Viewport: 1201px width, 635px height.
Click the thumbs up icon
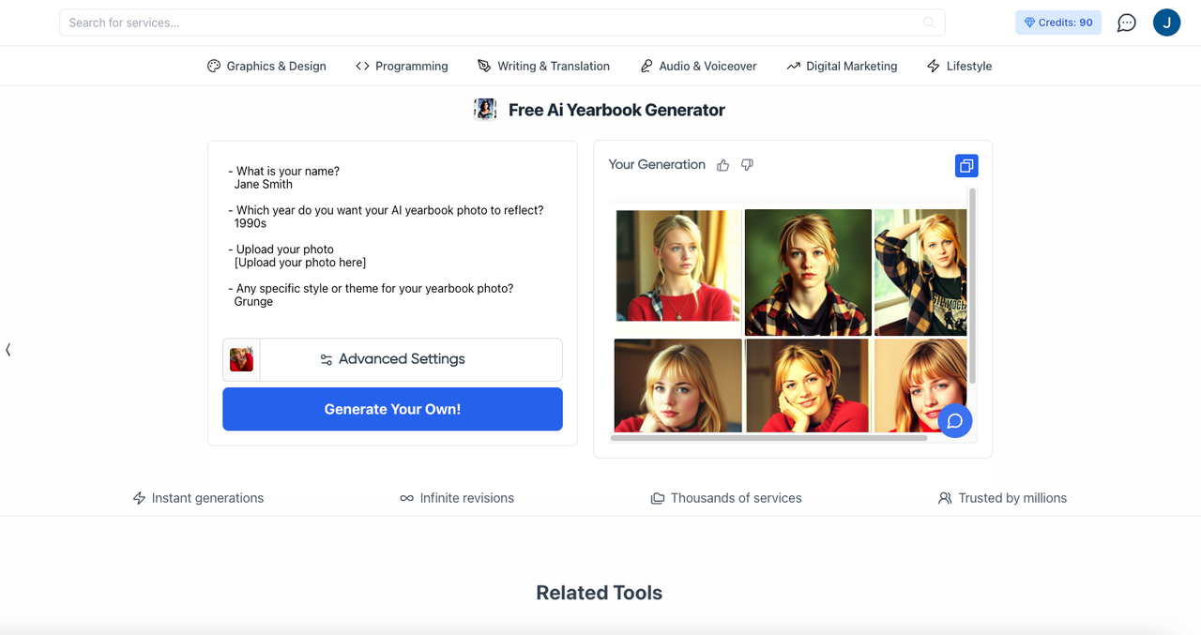point(722,165)
